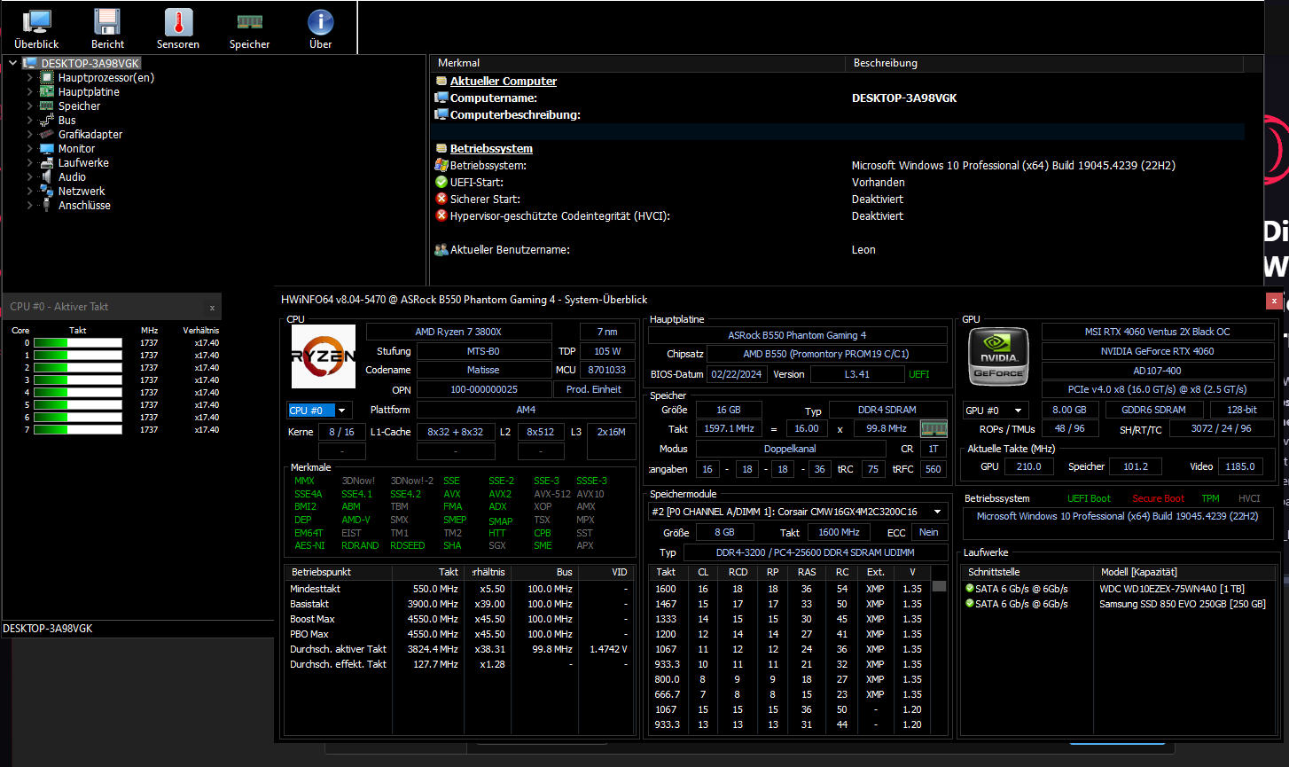
Task: Open the CPU #0 selector dropdown
Action: tap(320, 411)
